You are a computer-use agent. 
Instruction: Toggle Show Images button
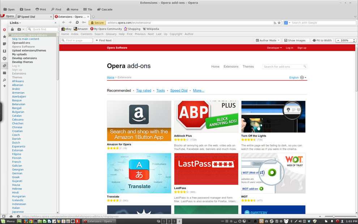(296, 41)
